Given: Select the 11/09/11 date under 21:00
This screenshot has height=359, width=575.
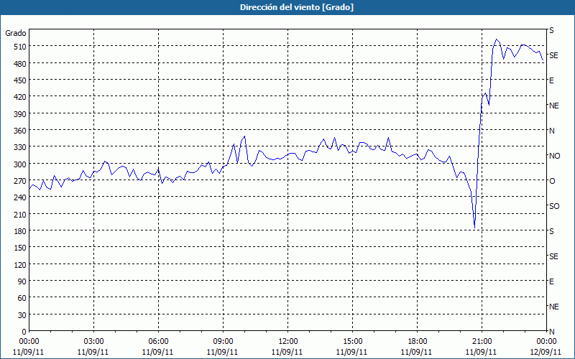Looking at the screenshot, I should 481,352.
